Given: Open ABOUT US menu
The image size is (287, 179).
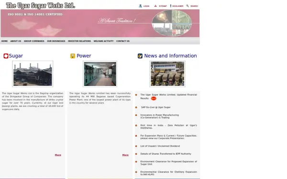Looking at the screenshot, I should (16, 41).
